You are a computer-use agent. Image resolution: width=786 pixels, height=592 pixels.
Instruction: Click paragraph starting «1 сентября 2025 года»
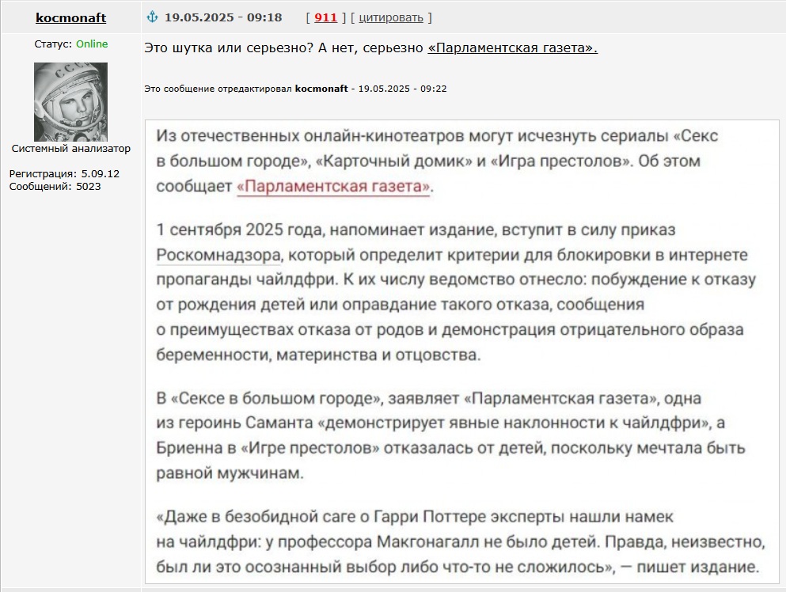click(x=456, y=292)
